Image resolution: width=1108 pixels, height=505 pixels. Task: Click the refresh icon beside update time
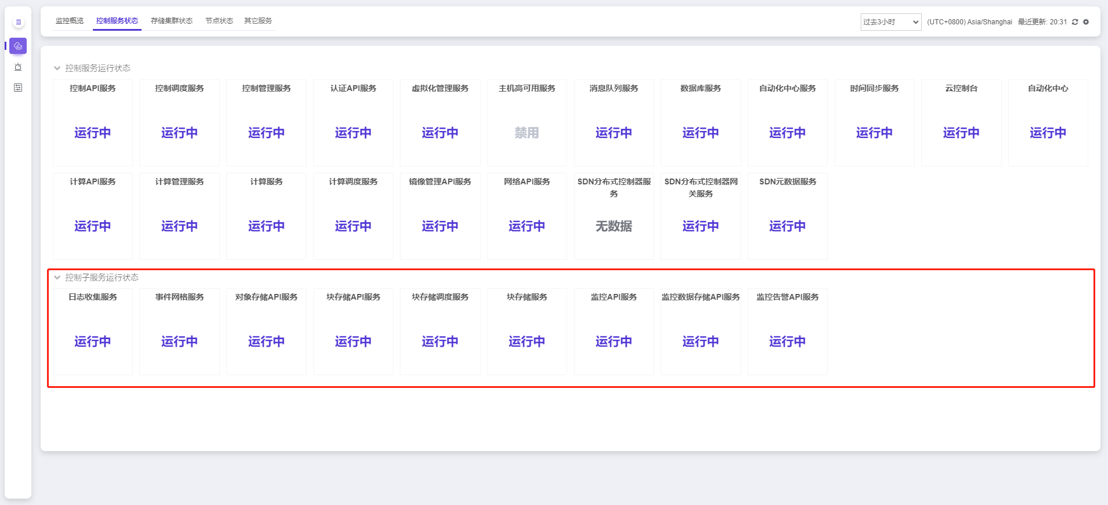pos(1075,22)
